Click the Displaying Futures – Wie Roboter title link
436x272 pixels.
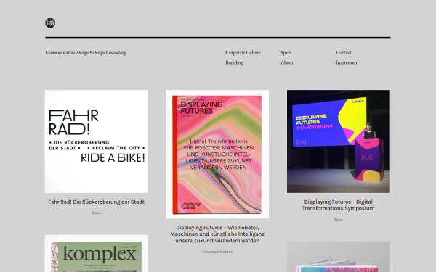point(217,234)
